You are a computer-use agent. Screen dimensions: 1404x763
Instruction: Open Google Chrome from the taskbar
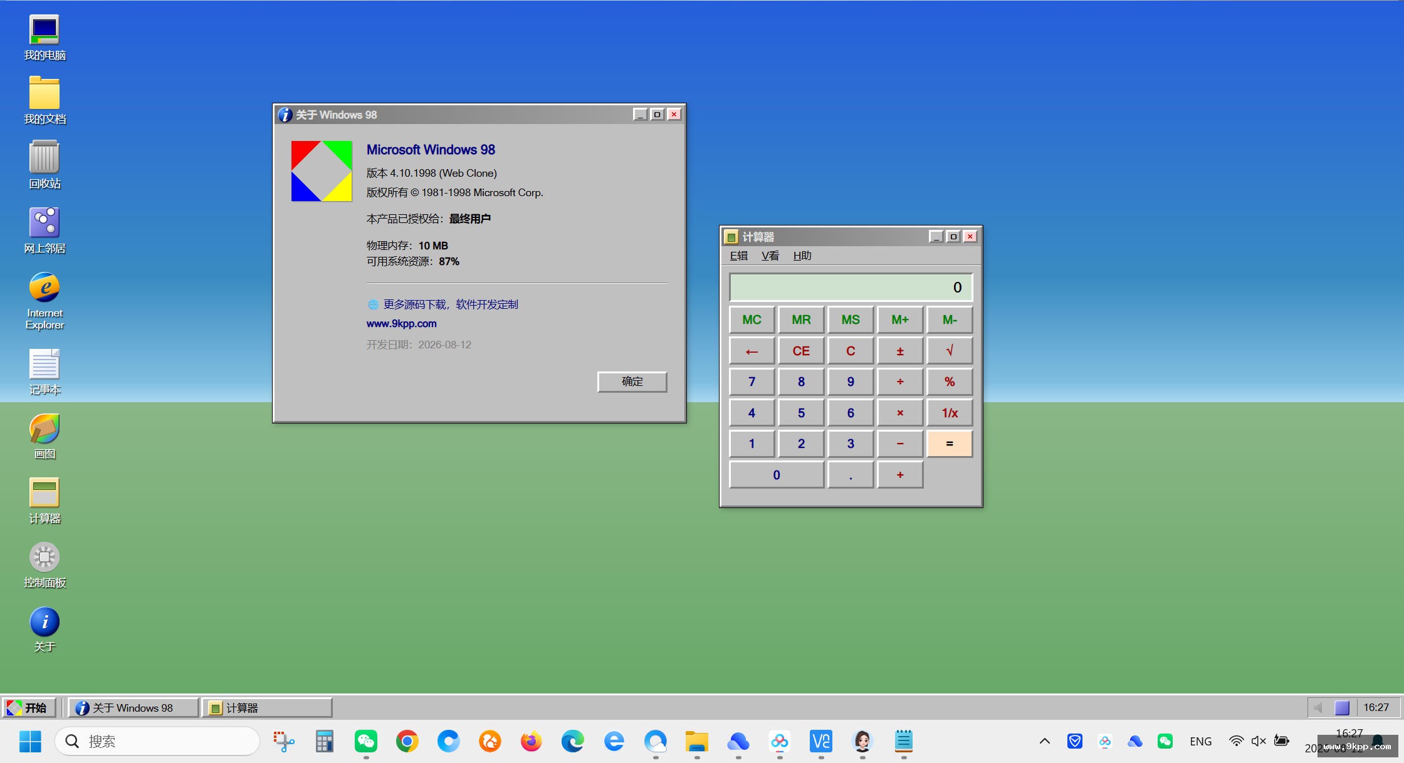click(x=407, y=742)
